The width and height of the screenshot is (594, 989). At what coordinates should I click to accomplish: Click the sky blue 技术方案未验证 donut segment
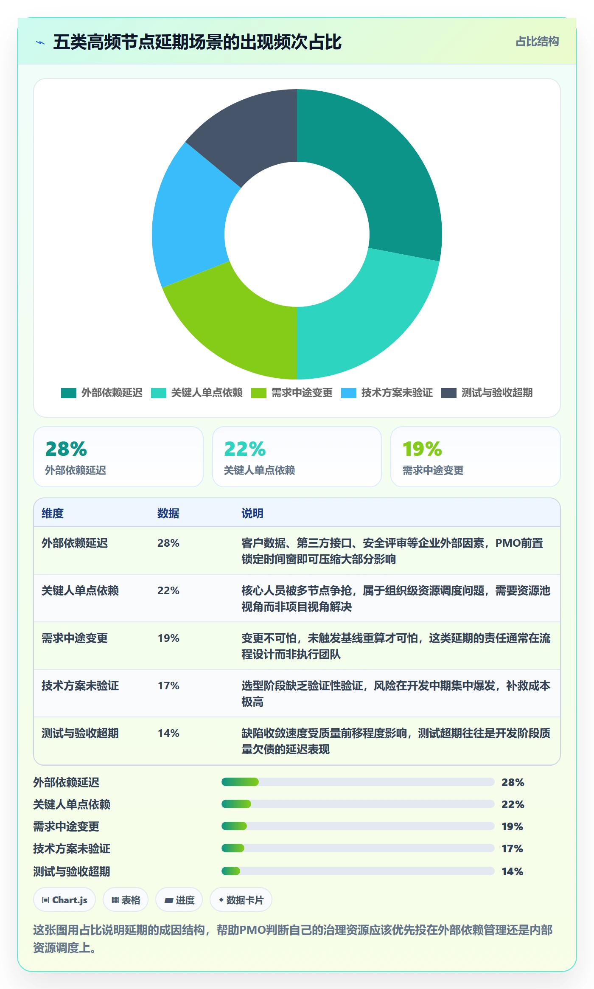pyautogui.click(x=189, y=221)
